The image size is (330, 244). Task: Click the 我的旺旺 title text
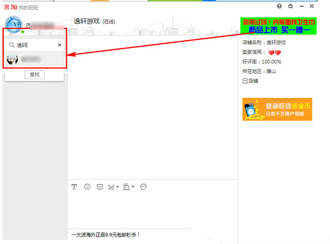28,8
